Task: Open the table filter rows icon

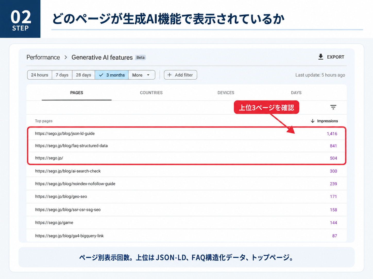Action: click(333, 107)
